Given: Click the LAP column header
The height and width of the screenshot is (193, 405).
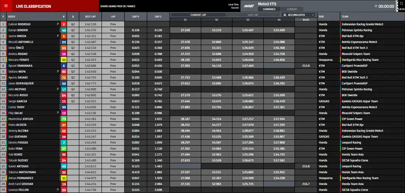Looking at the screenshot, I should click(x=113, y=16).
